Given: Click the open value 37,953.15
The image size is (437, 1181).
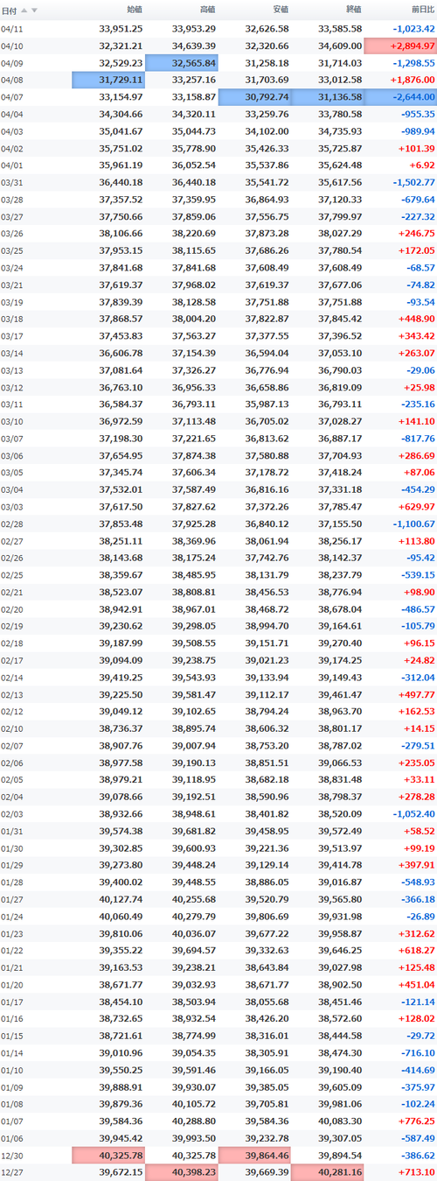Looking at the screenshot, I should [121, 250].
